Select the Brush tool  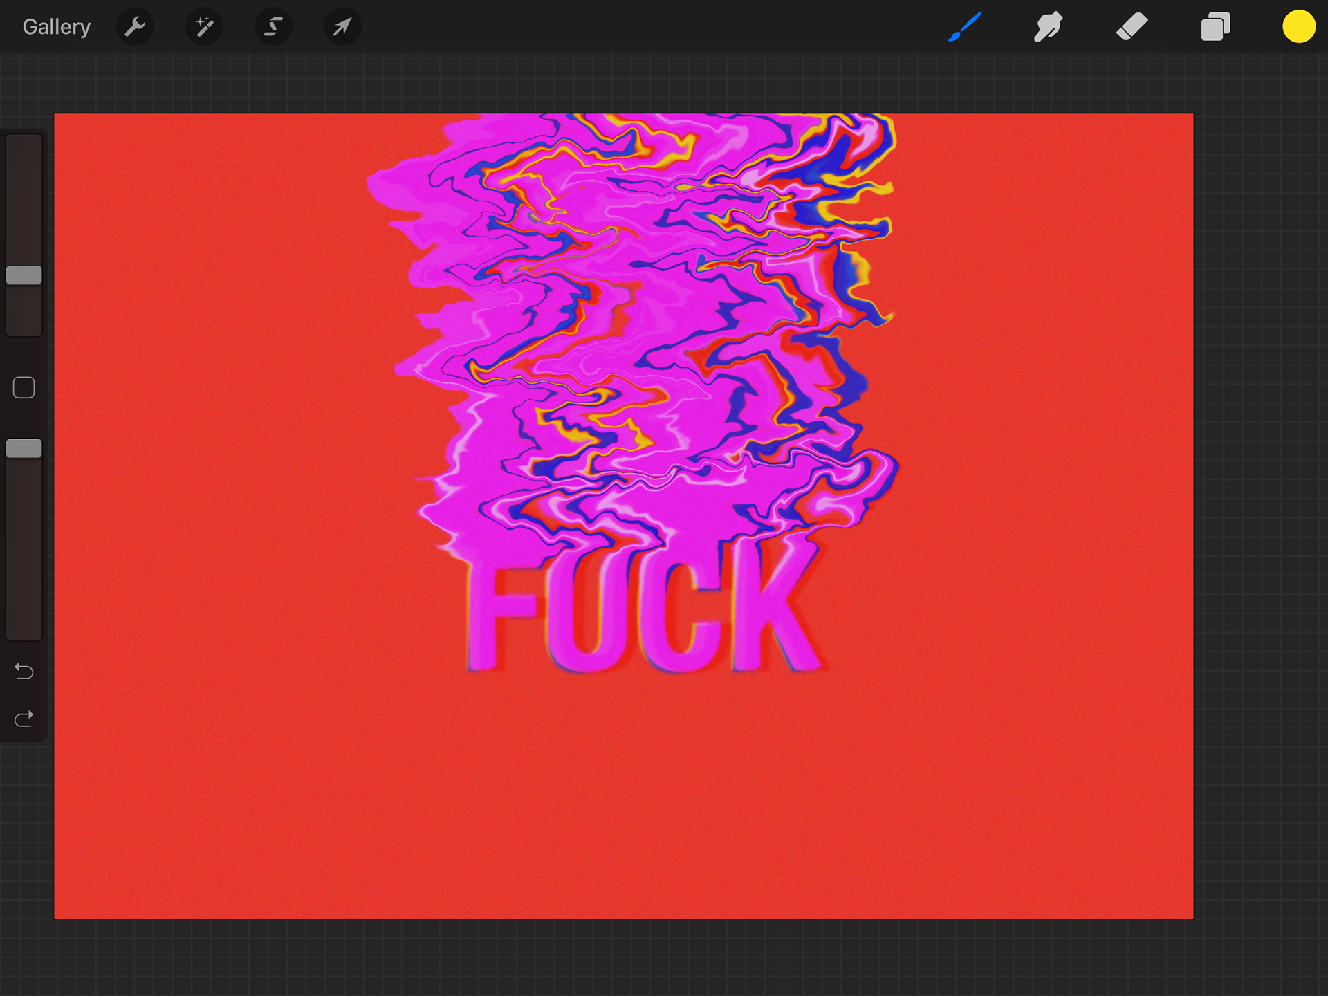[965, 27]
